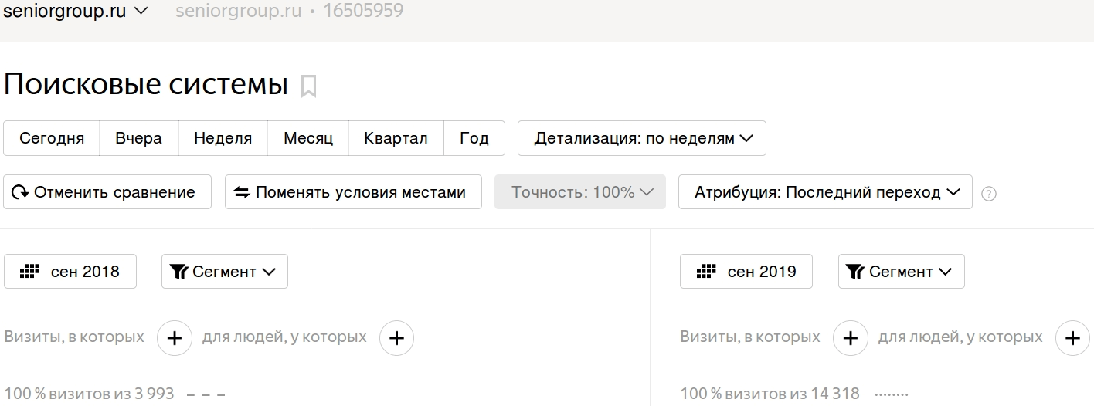
Task: Switch period to Квартал
Action: [x=396, y=139]
